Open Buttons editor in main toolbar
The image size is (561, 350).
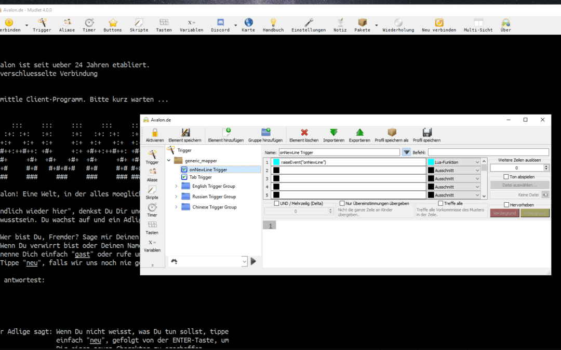[113, 25]
